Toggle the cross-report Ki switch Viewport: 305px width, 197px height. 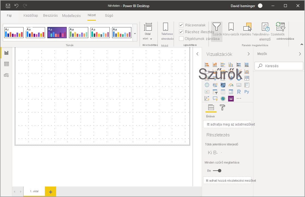click(x=215, y=153)
